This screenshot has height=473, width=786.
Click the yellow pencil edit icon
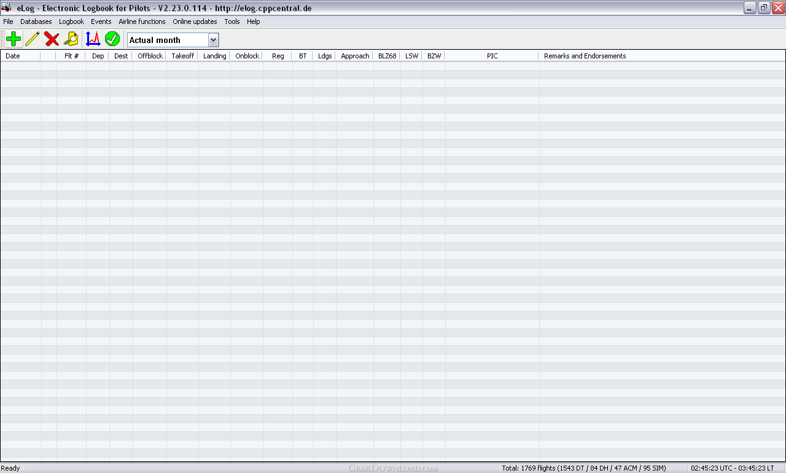[x=33, y=39]
